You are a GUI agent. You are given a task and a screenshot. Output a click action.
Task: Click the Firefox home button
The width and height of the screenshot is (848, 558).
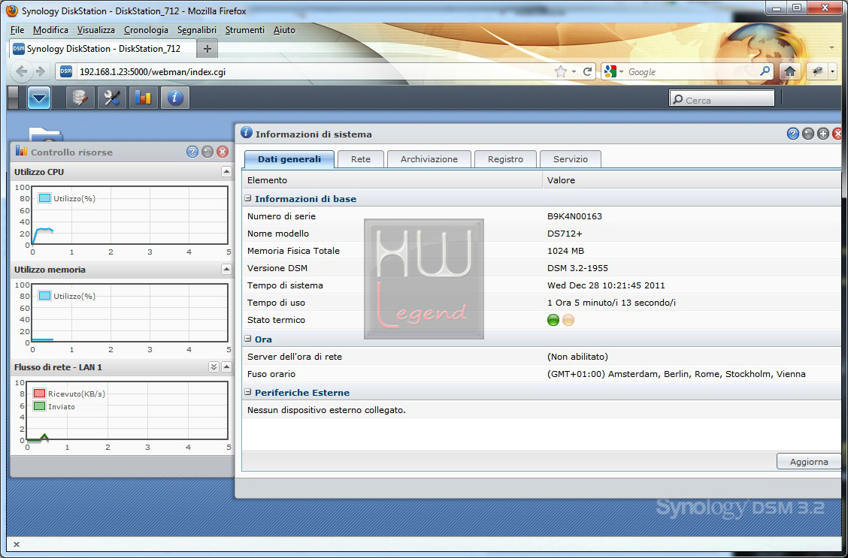click(790, 71)
